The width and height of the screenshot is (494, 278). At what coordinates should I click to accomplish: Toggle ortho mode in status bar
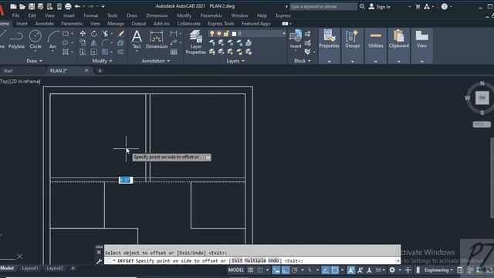point(286,270)
